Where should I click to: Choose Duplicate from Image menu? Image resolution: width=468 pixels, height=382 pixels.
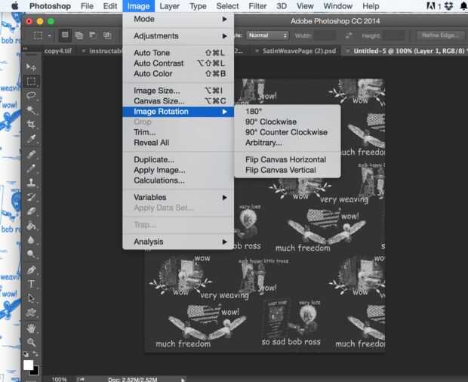click(x=178, y=159)
